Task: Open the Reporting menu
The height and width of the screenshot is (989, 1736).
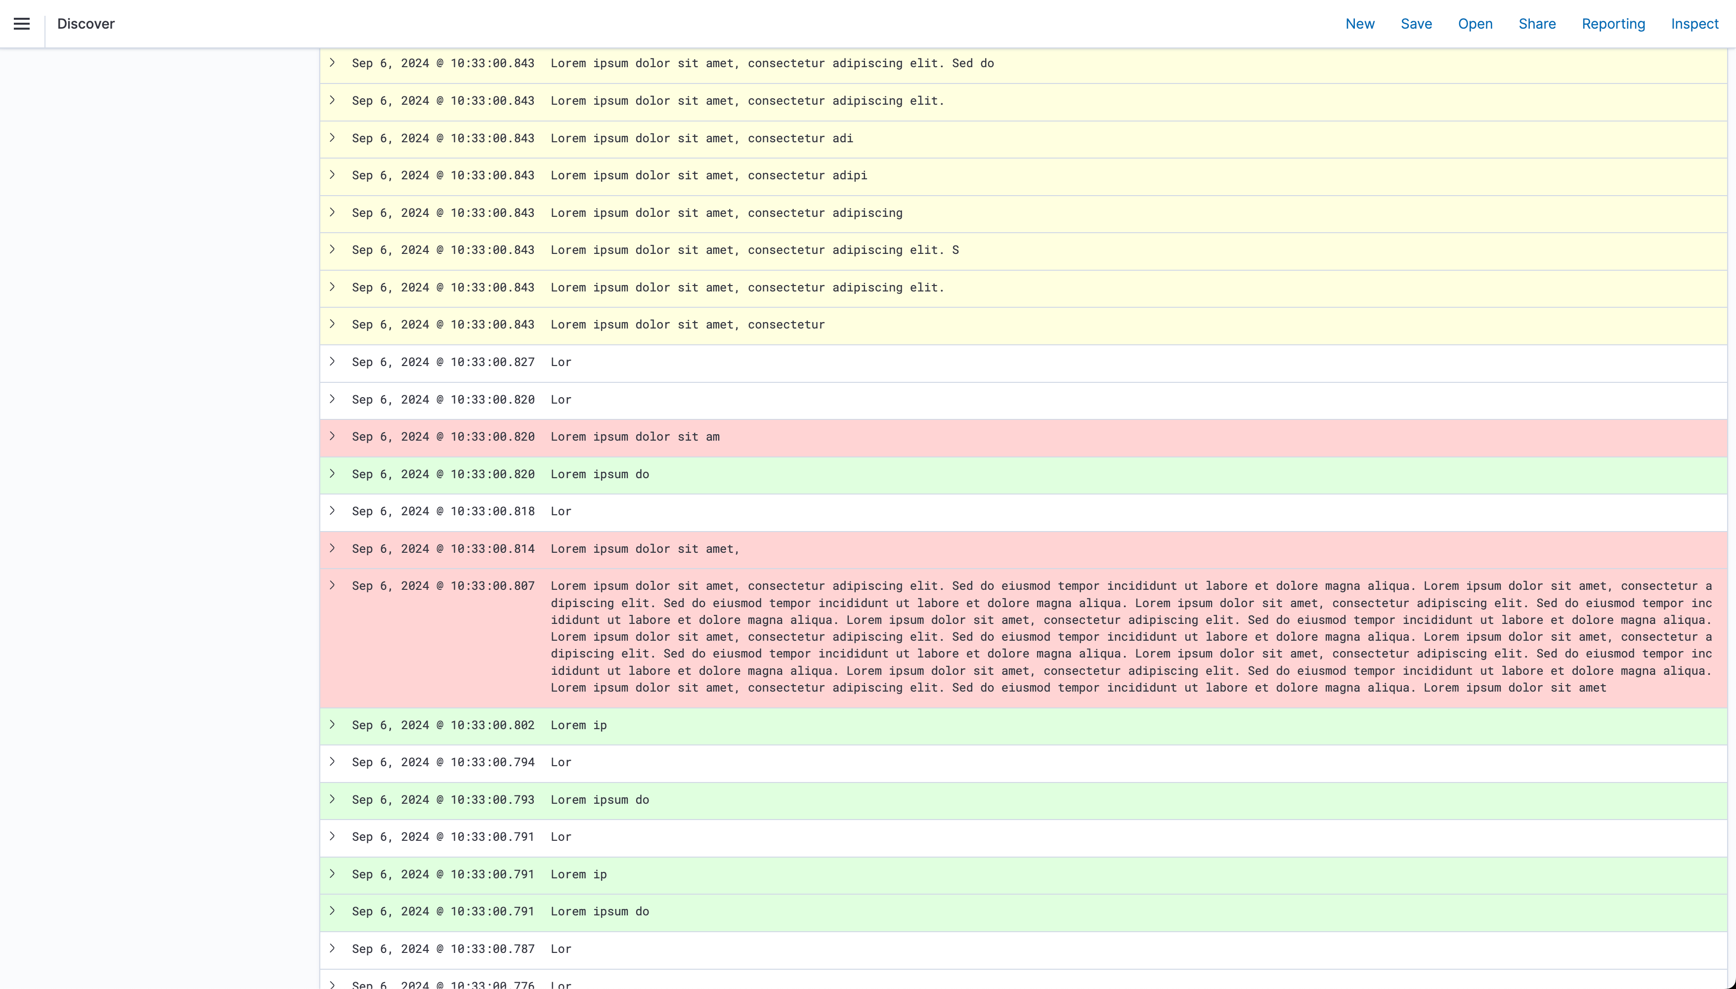Action: [x=1613, y=24]
